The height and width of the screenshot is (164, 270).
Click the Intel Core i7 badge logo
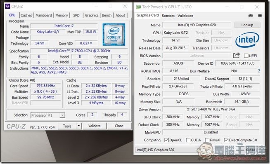(114, 34)
